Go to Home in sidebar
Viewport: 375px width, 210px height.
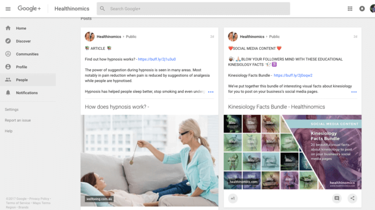point(21,28)
